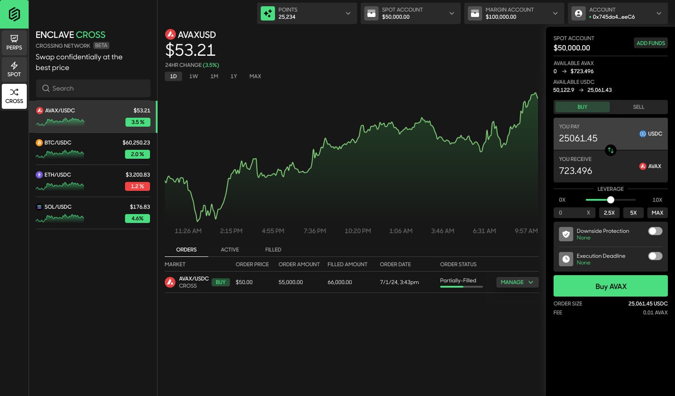Click the Order Status column header
Screen dimensions: 675x396
pyautogui.click(x=458, y=264)
